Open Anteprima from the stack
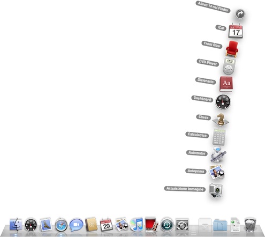Screen dimensions: 265x237 click(x=217, y=172)
